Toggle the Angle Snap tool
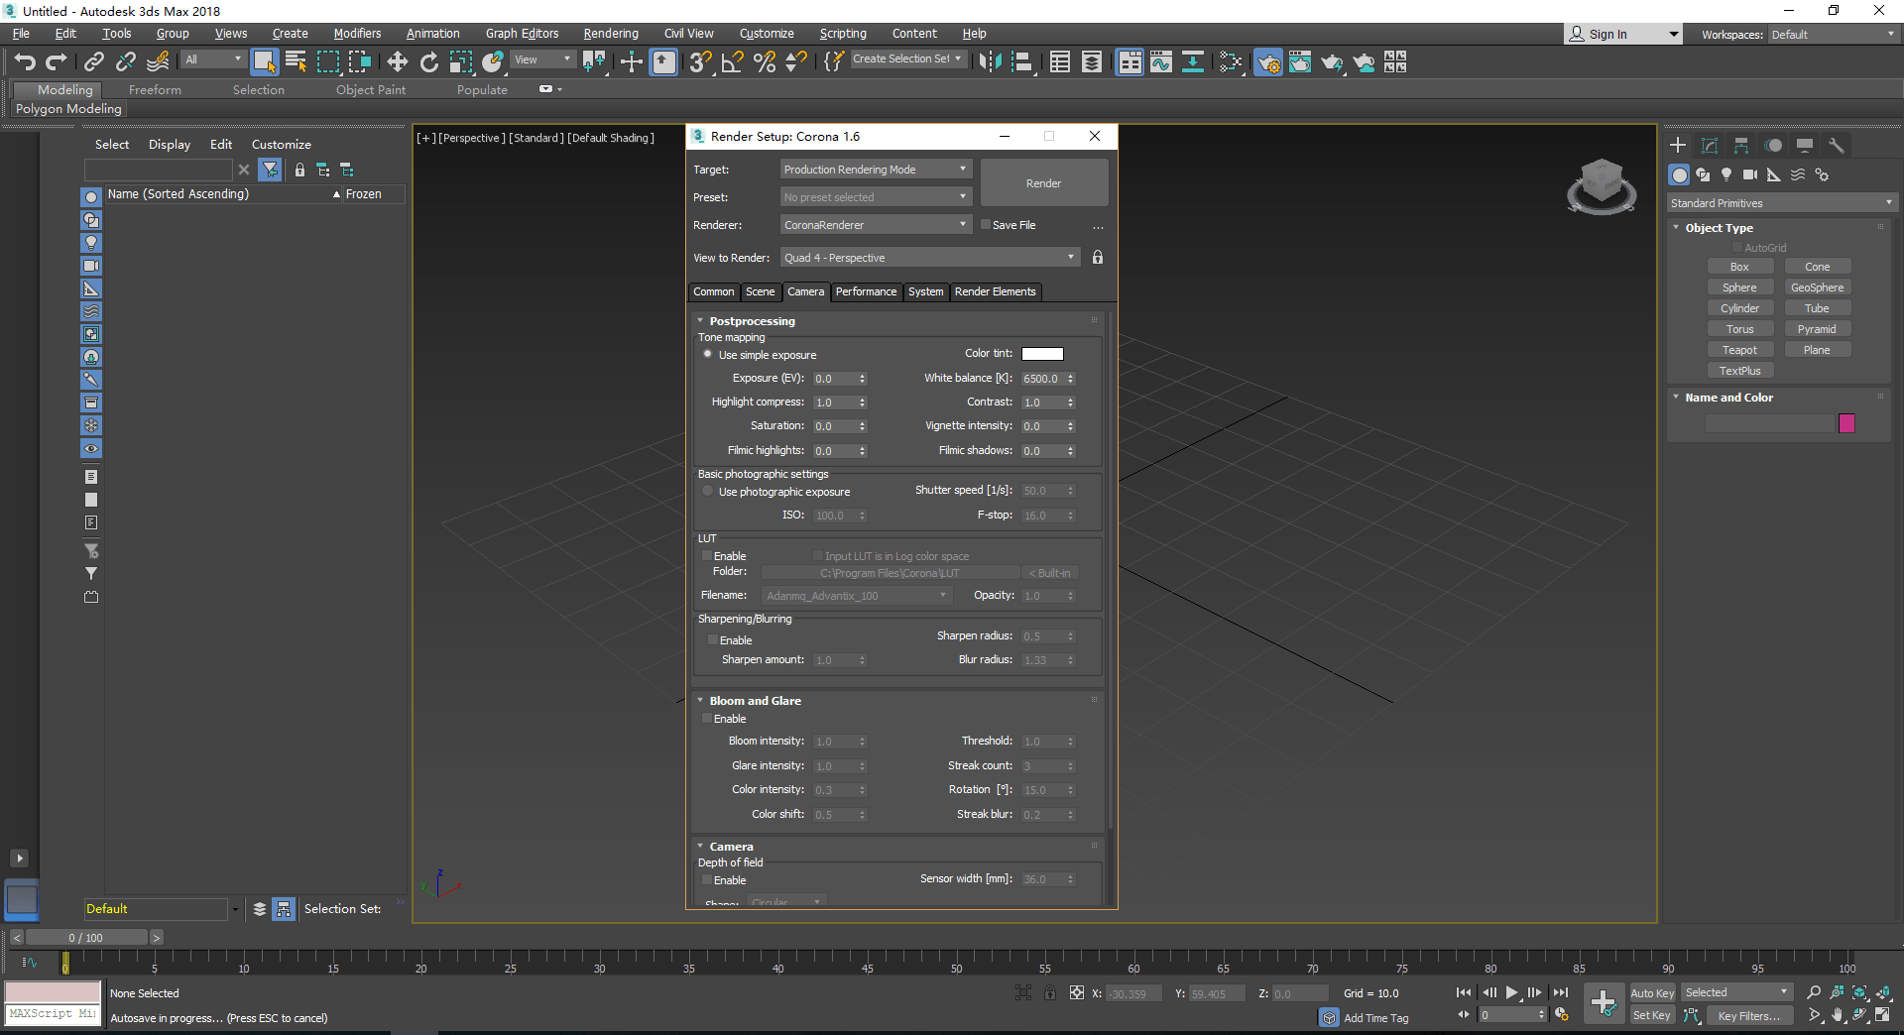Image resolution: width=1904 pixels, height=1035 pixels. (x=733, y=62)
